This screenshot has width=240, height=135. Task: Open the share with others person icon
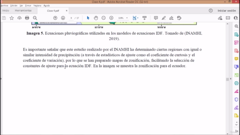click(236, 18)
